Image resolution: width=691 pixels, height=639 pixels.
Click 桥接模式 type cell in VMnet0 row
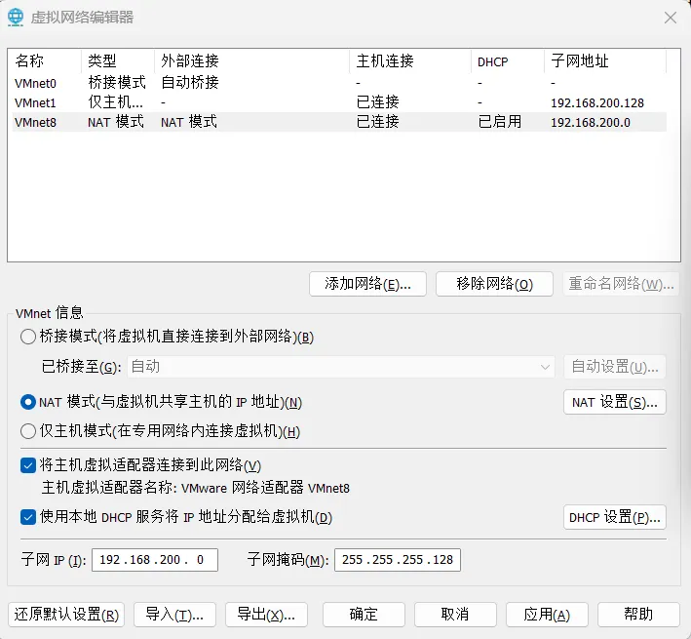(x=117, y=83)
